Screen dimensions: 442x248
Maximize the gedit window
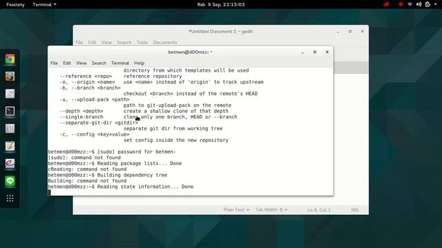pos(350,32)
